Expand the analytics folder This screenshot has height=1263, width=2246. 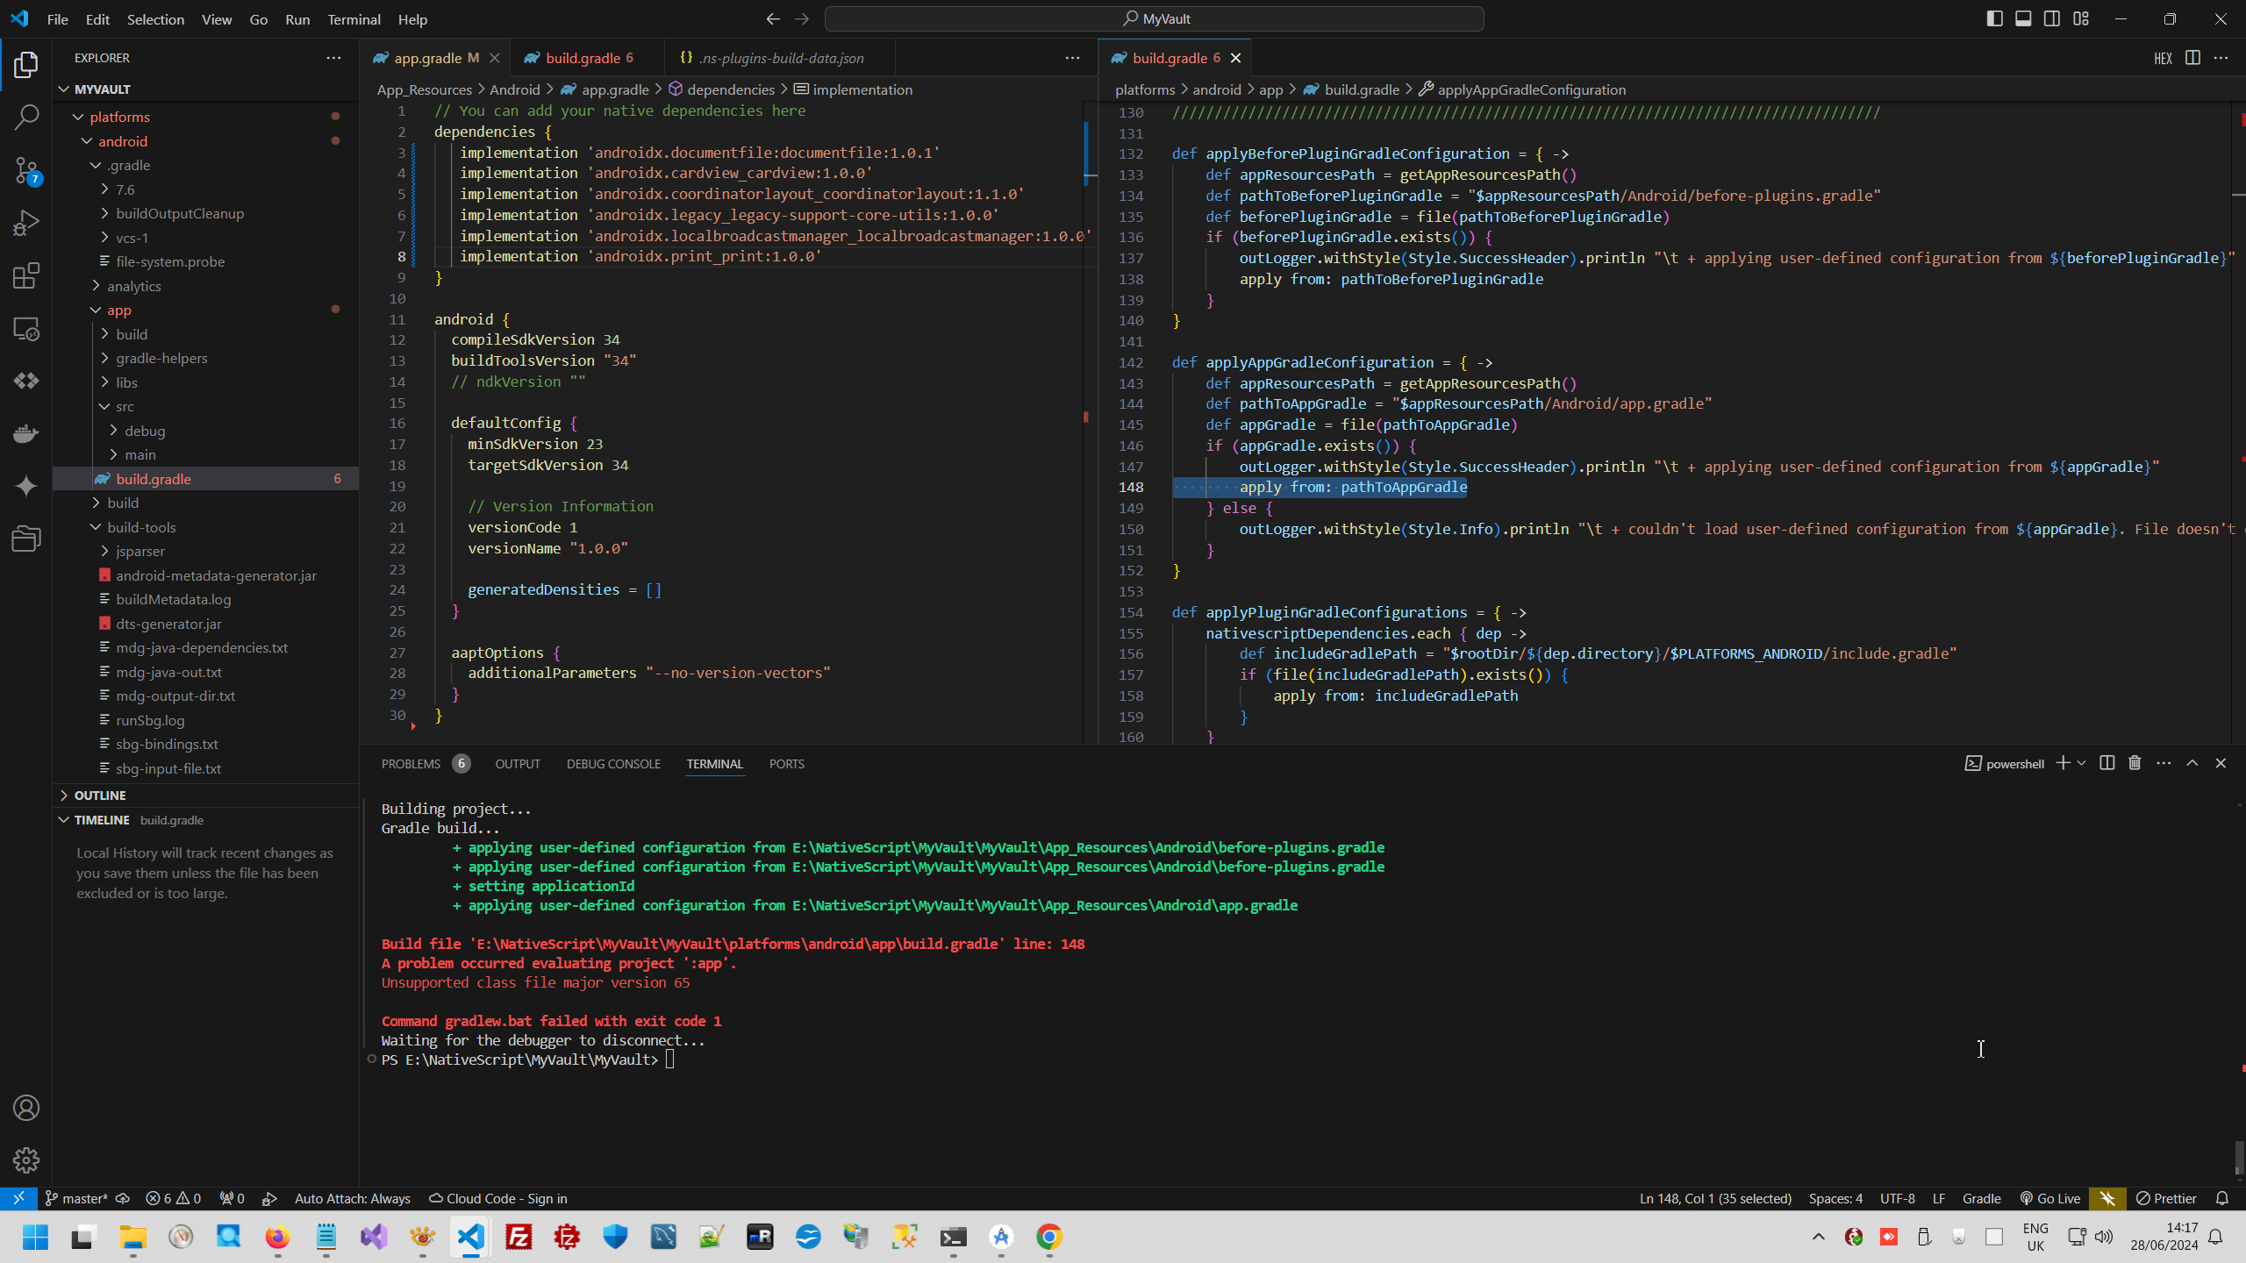[x=133, y=286]
